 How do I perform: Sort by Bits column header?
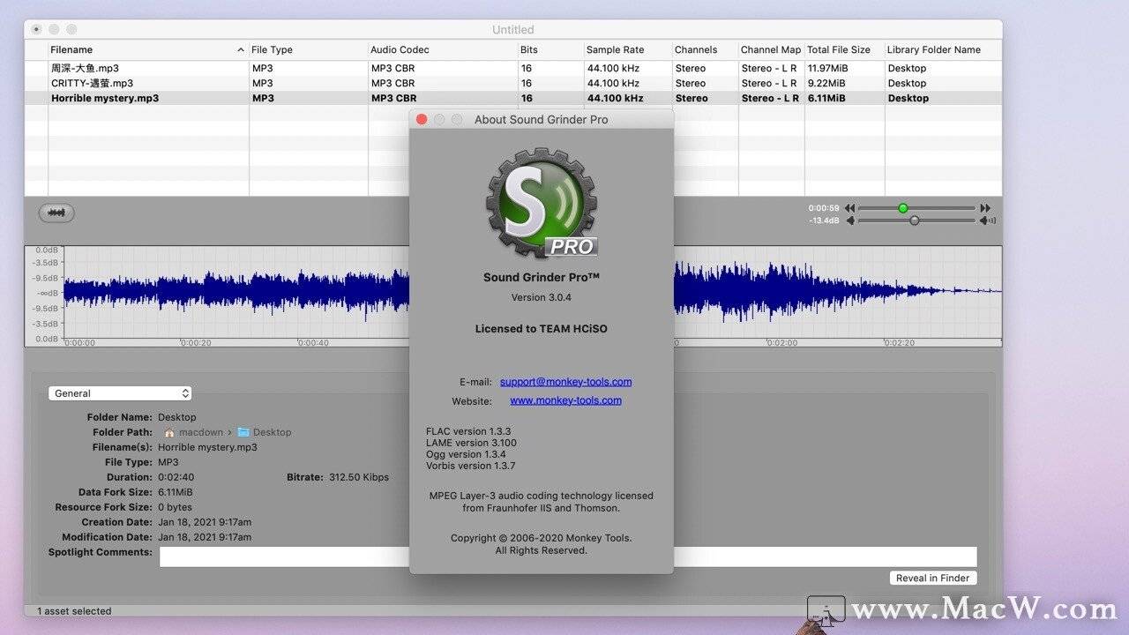(x=550, y=50)
